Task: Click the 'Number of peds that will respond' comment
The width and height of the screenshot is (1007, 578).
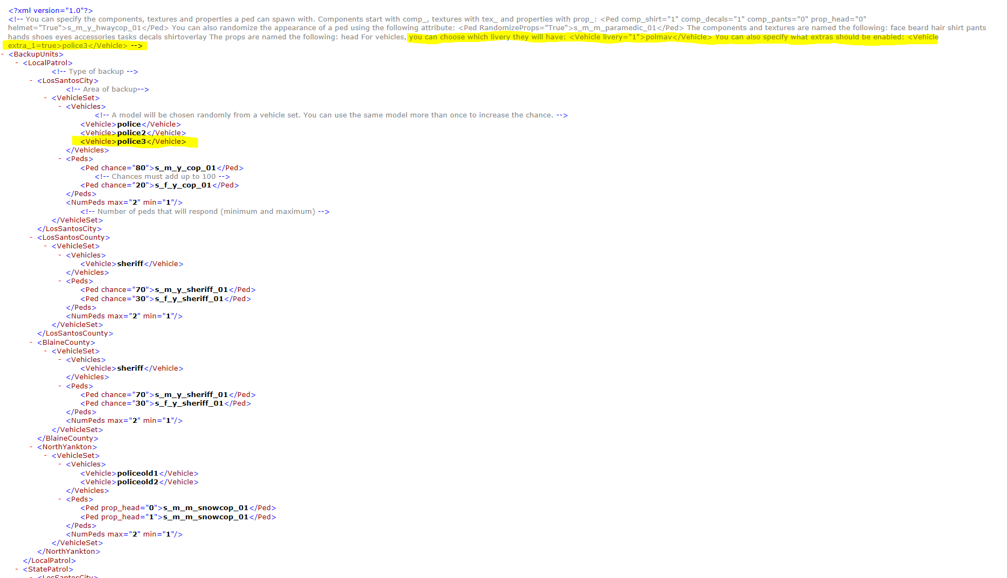Action: (x=205, y=212)
